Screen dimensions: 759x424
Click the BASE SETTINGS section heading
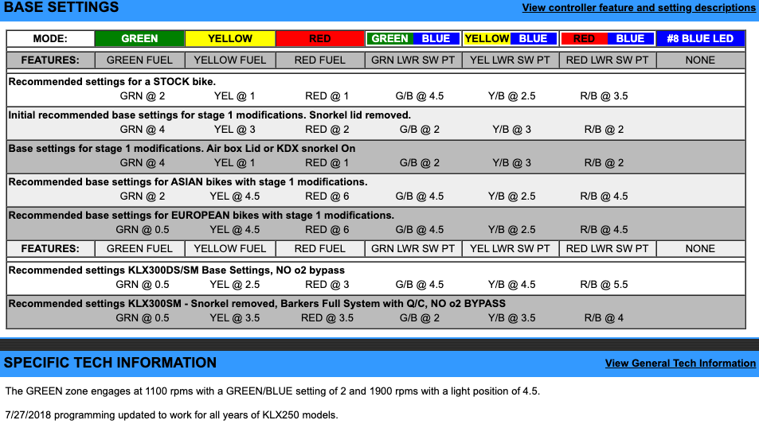pos(61,8)
